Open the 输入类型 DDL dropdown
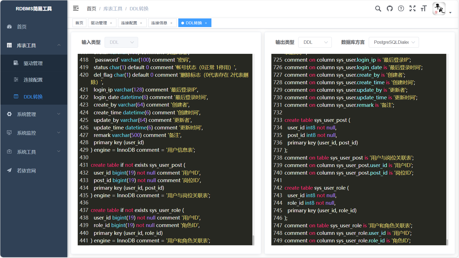The width and height of the screenshot is (459, 258). 121,42
